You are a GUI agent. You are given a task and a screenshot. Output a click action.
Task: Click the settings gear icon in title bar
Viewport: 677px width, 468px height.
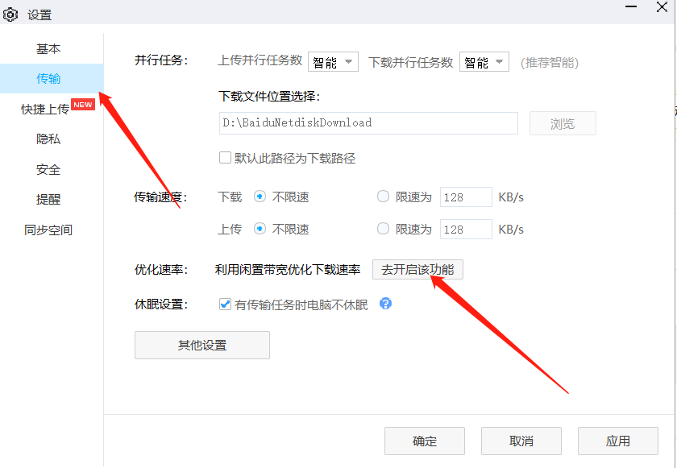coord(10,15)
